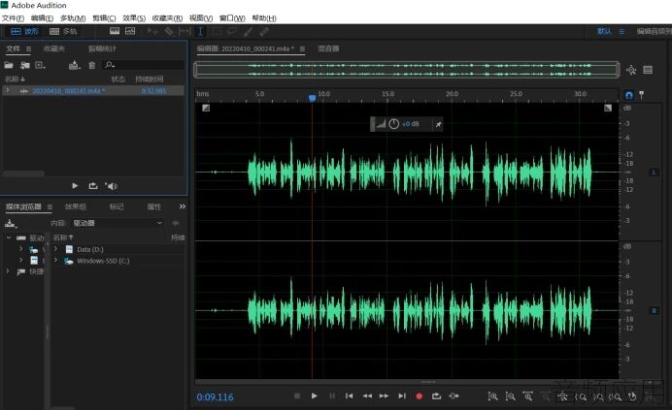Switch to the 混音器 tab

[328, 48]
